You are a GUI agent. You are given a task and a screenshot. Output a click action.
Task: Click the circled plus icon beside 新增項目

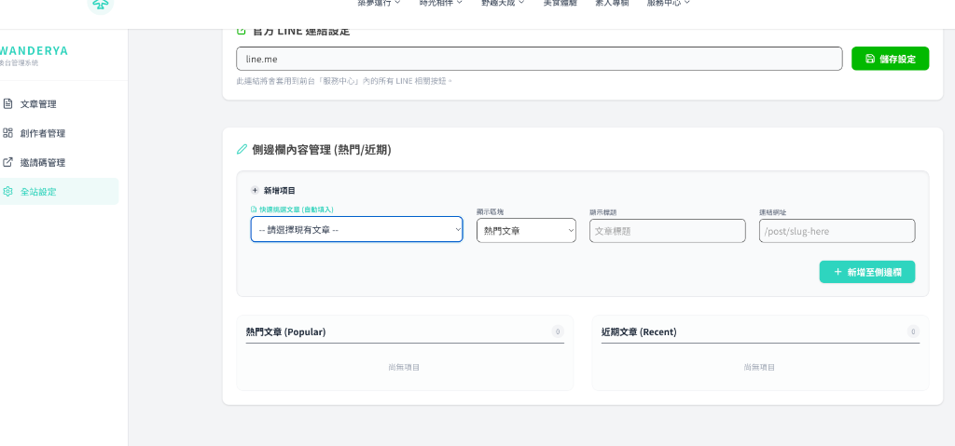click(255, 190)
